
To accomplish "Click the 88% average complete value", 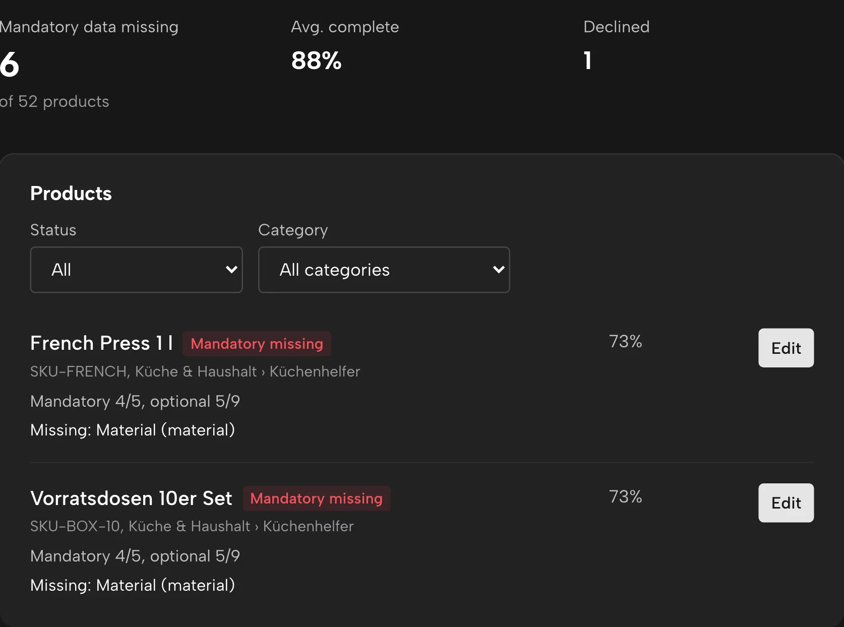I will tap(316, 61).
